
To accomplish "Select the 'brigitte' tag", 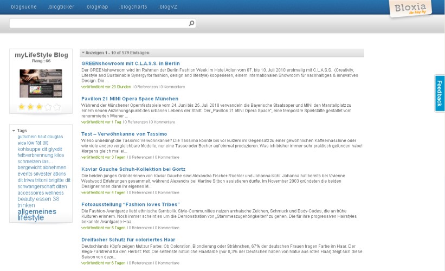I will (56, 180).
